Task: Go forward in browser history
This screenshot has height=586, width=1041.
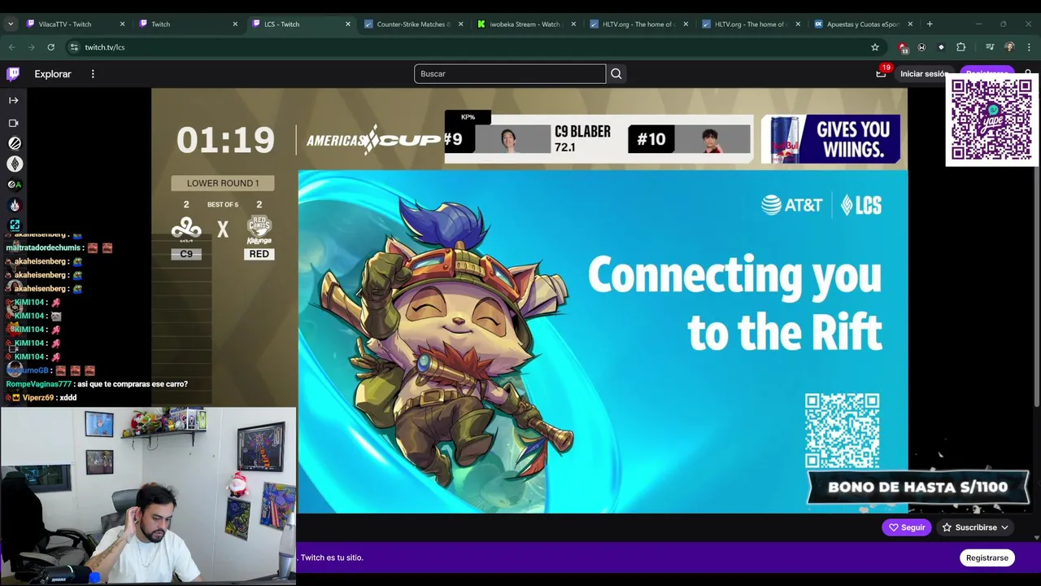Action: click(x=31, y=47)
